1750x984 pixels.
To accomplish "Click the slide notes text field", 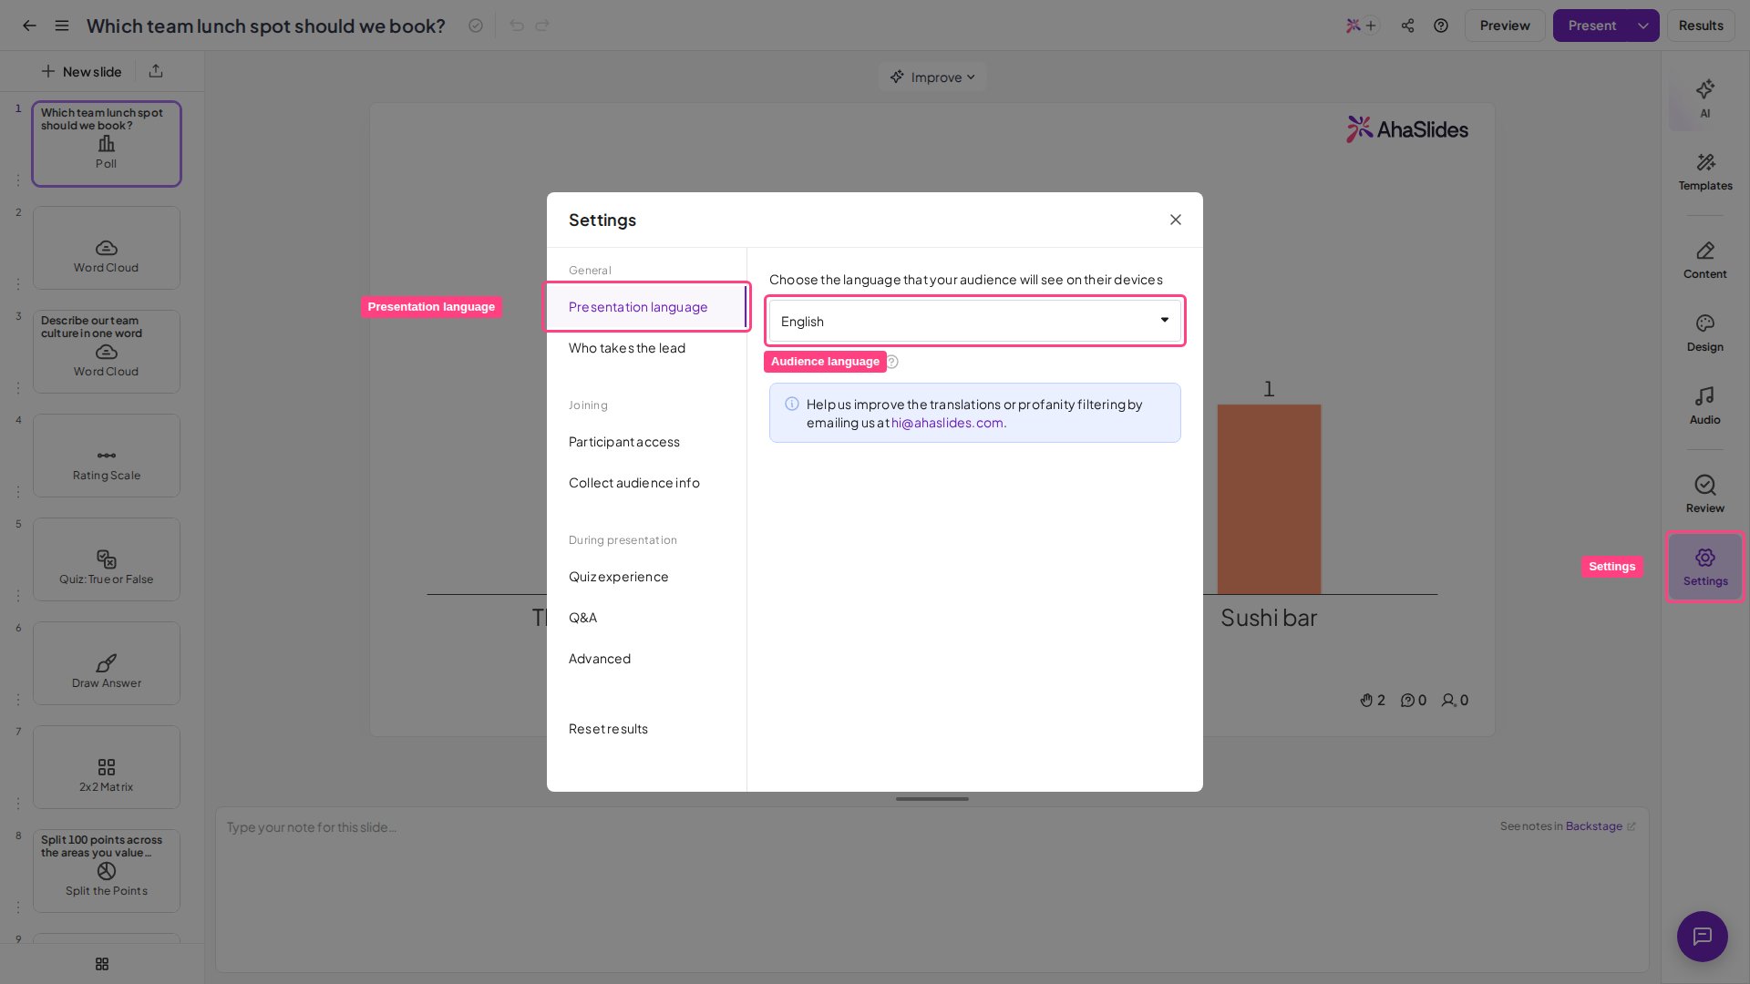I will (x=932, y=889).
